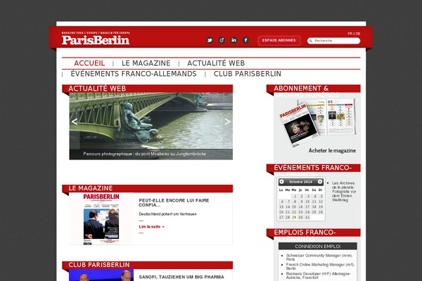Switch language to DE
Viewport: 422px width, 281px height.
pos(358,34)
